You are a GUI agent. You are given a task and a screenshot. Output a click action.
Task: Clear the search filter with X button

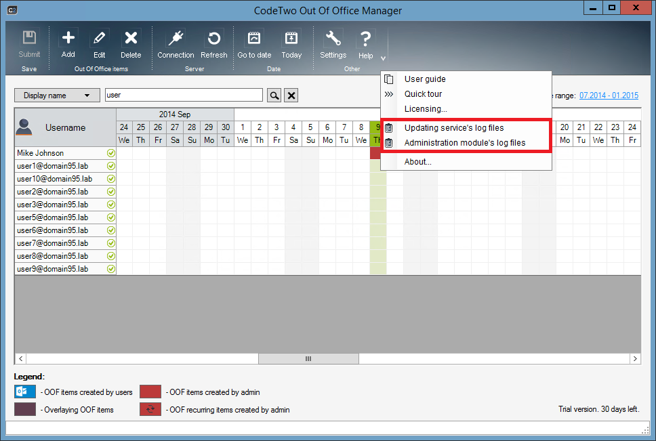tap(291, 96)
